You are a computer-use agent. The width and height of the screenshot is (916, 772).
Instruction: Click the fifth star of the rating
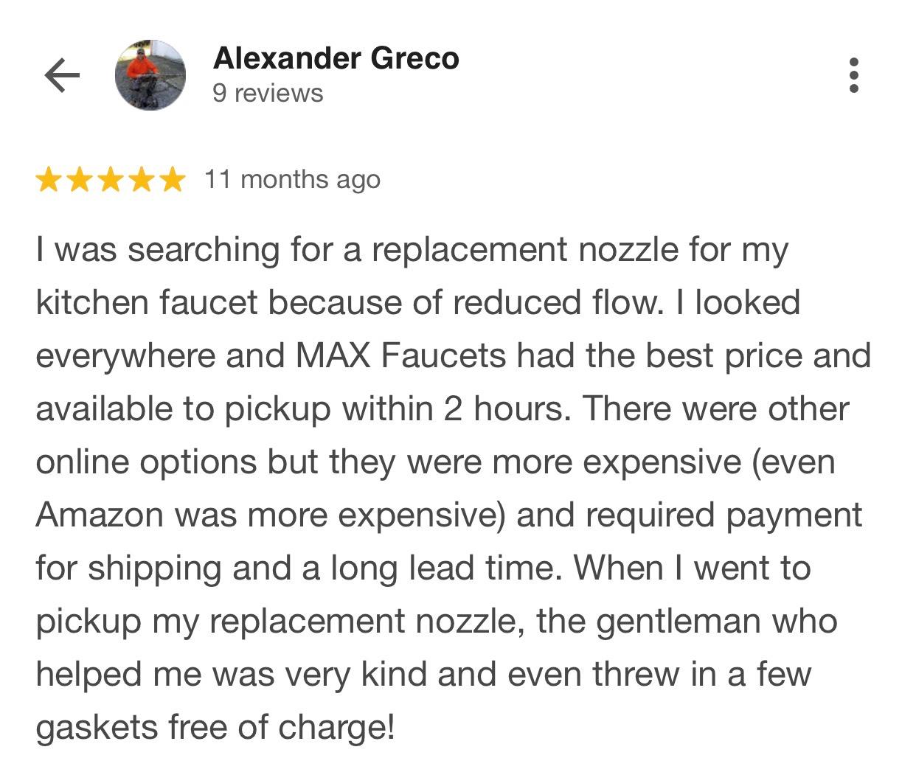[x=173, y=179]
